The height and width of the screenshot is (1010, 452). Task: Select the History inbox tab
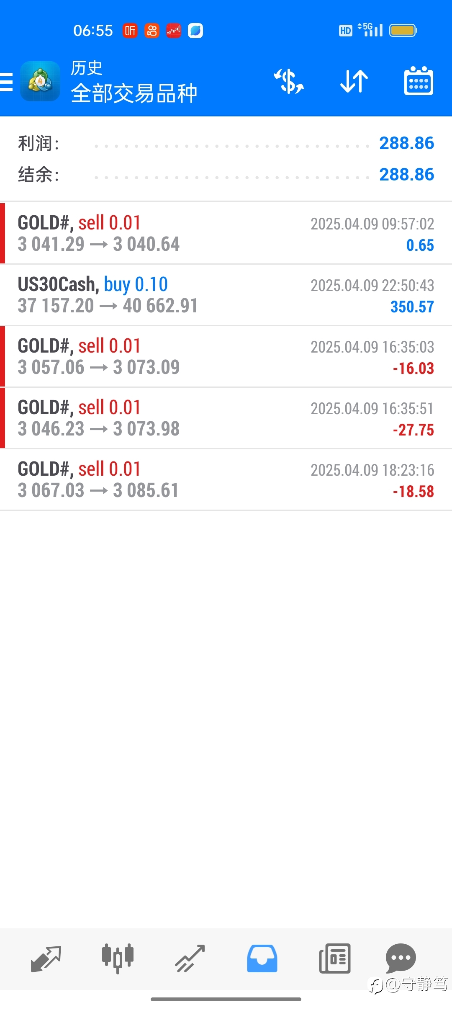[x=262, y=958]
